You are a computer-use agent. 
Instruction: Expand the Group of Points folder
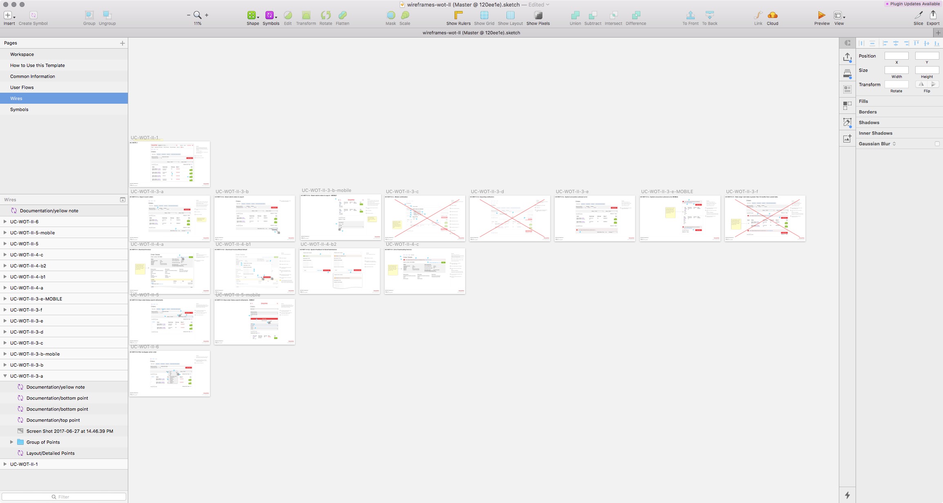(11, 442)
